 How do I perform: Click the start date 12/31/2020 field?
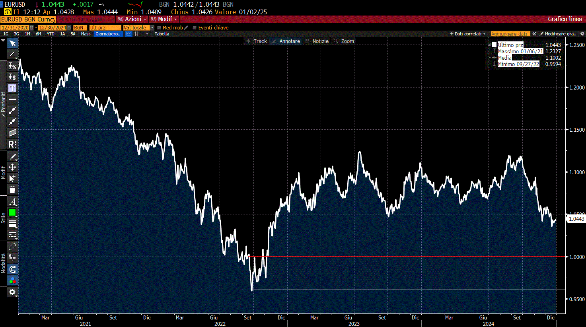tap(15, 28)
